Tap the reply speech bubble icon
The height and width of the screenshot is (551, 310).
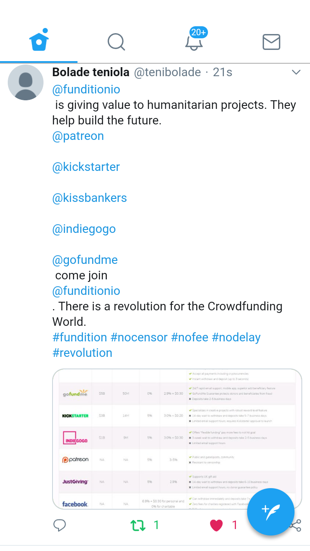click(59, 525)
